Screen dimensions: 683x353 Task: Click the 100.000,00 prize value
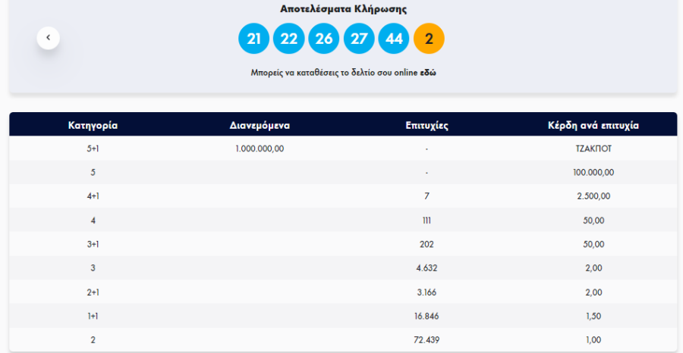[593, 173]
